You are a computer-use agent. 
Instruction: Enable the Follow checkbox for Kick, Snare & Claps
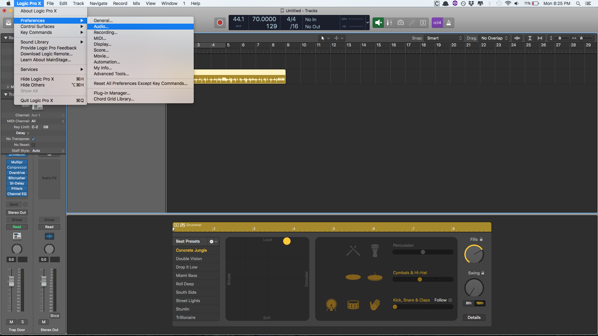[x=450, y=300]
